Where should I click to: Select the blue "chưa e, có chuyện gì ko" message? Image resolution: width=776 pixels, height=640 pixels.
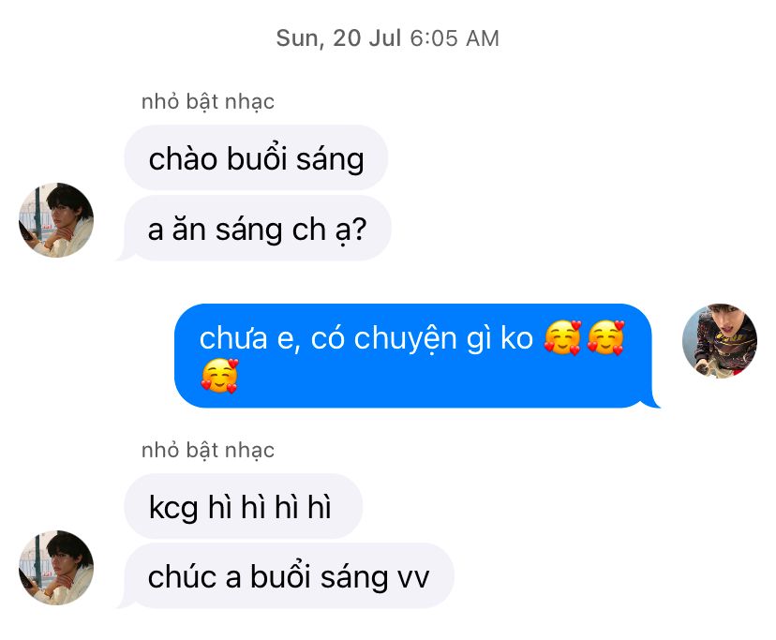pyautogui.click(x=413, y=356)
